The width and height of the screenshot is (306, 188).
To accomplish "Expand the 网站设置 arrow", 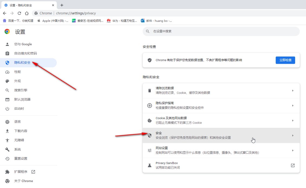I will pyautogui.click(x=293, y=150).
